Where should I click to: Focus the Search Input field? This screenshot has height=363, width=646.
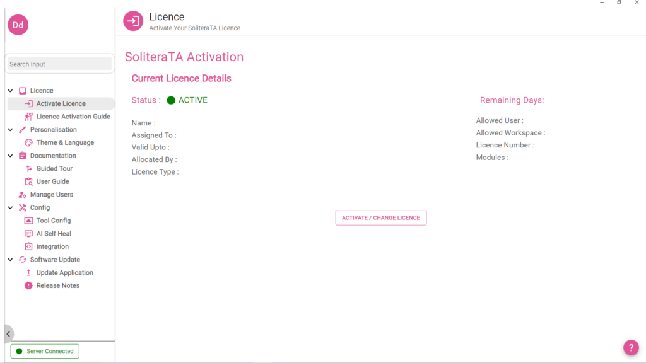60,64
